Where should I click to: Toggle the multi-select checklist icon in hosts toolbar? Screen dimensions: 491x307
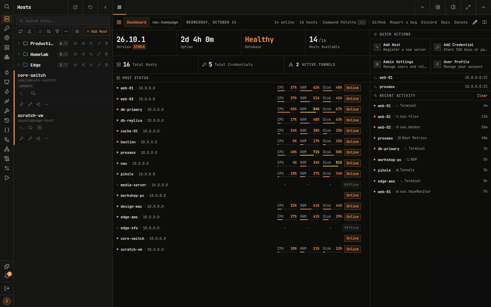click(40, 31)
